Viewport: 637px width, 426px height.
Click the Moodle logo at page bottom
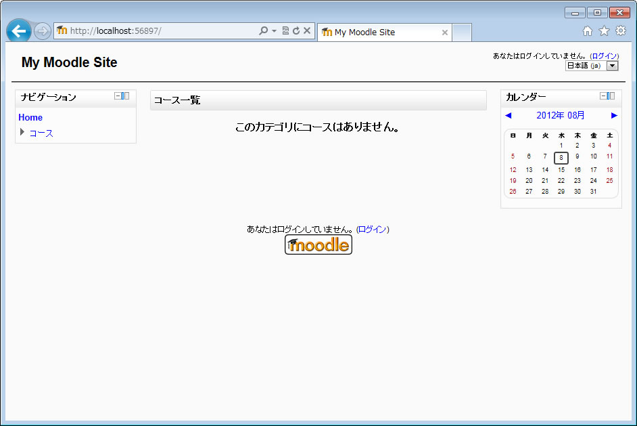318,245
